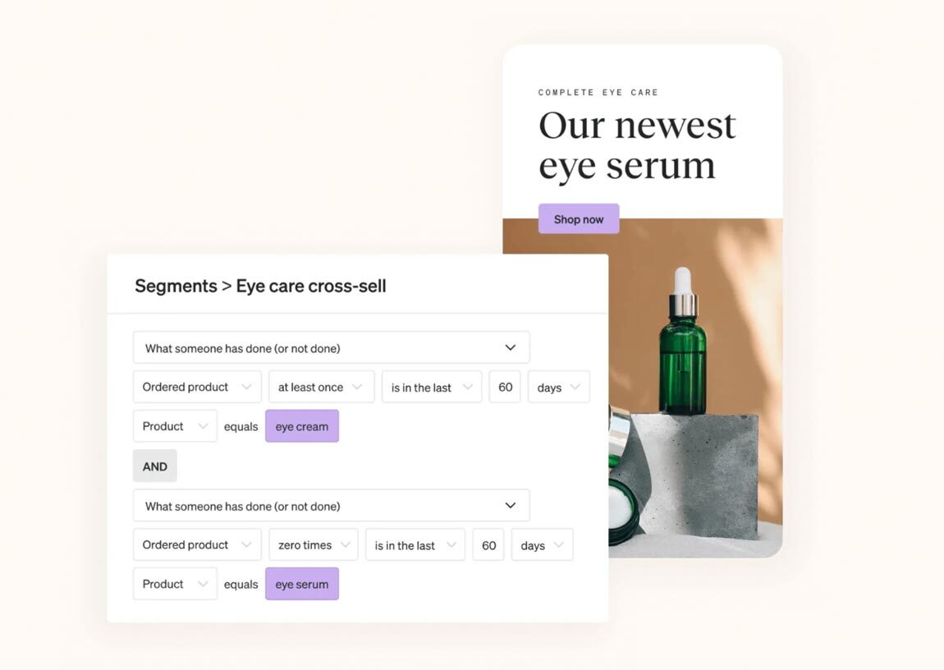Open the second Product property dropdown
Screen dimensions: 944x670
tap(175, 584)
